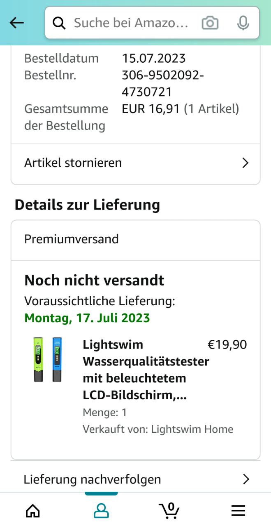Click the magnifier search icon
The image size is (271, 528).
click(60, 23)
